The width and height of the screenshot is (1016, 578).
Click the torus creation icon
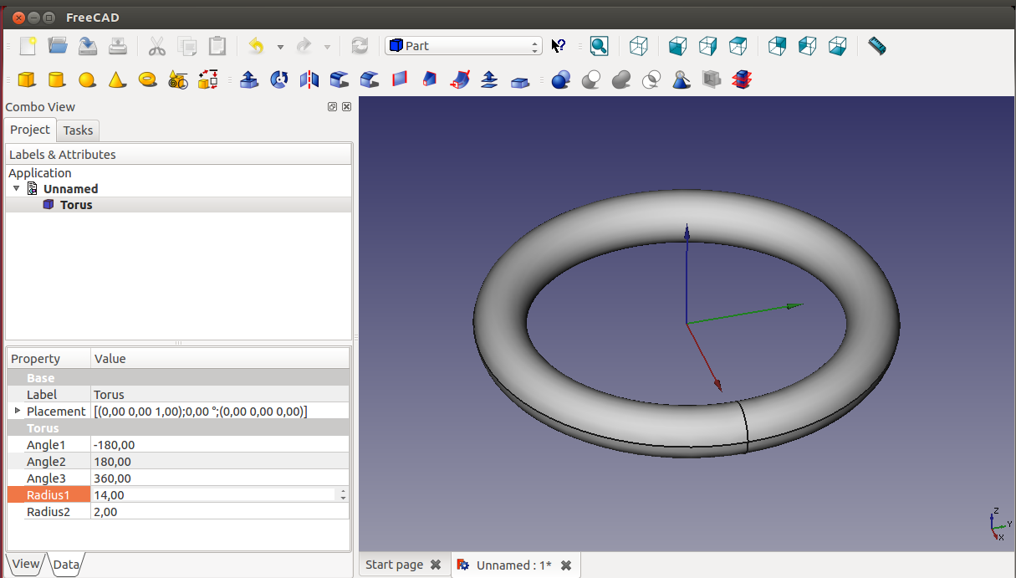pyautogui.click(x=148, y=79)
